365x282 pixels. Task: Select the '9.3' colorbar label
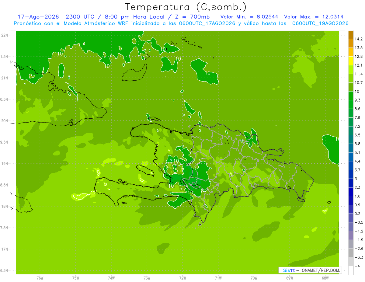[357, 100]
